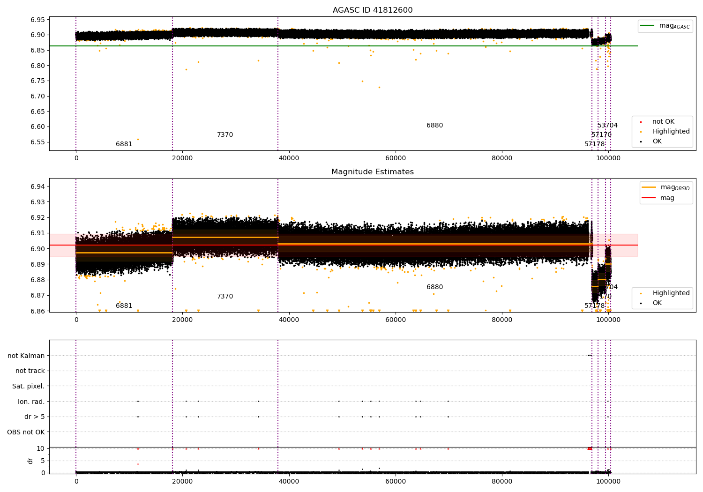Select the y-axis tick label '6.93'
This screenshot has width=703, height=492.
pos(38,202)
